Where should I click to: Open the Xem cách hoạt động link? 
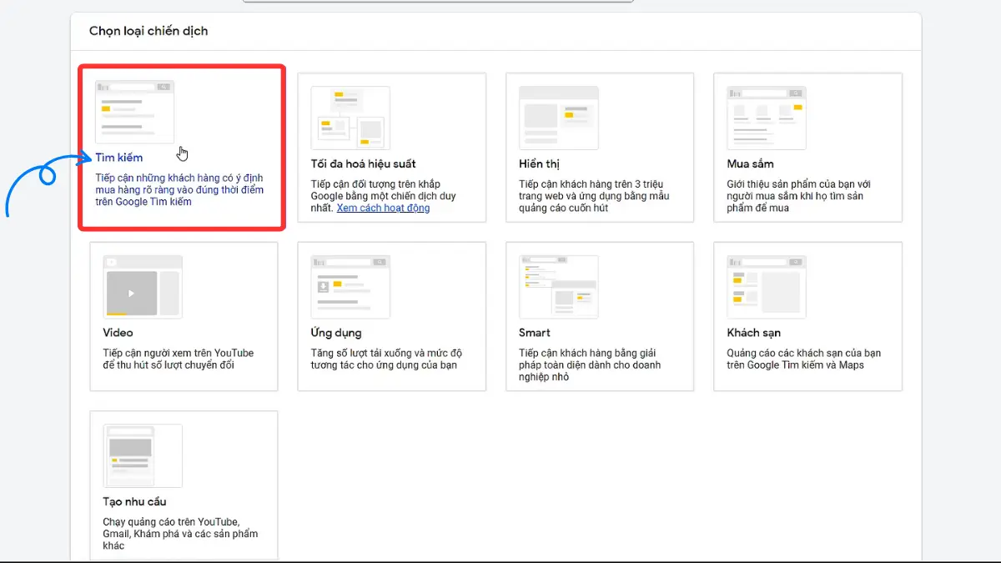383,208
